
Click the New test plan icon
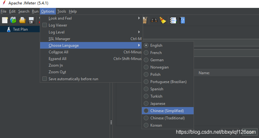coord(5,21)
